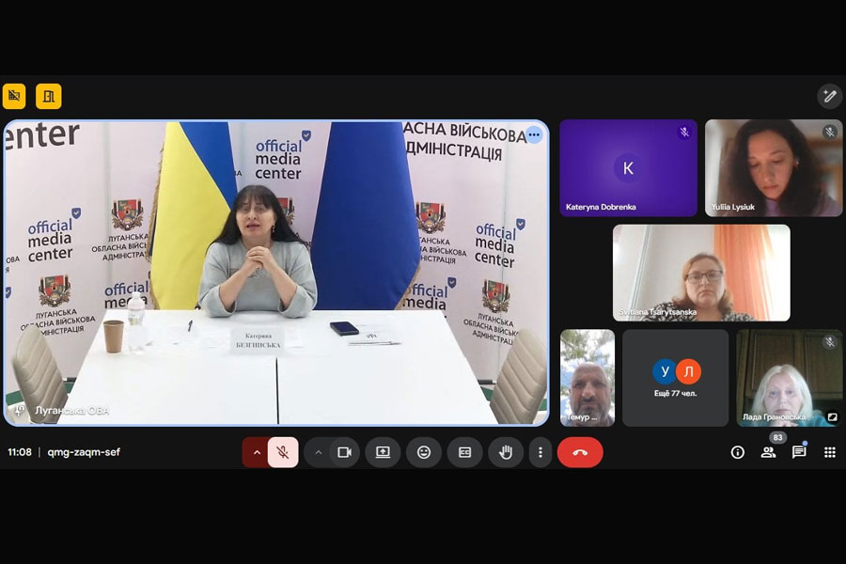The width and height of the screenshot is (846, 564).
Task: Expand video settings arrow next to camera
Action: (x=318, y=452)
